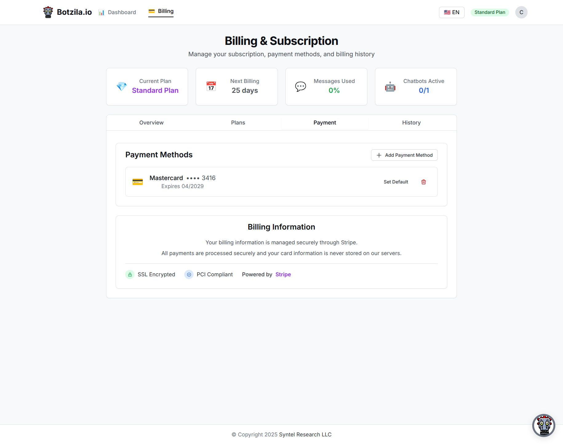Open the user avatar labeled C
Screen dimensions: 563x445
click(521, 12)
